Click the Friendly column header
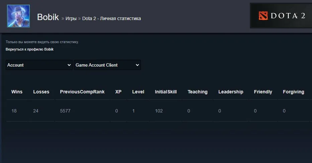The image size is (312, 163). 263,92
